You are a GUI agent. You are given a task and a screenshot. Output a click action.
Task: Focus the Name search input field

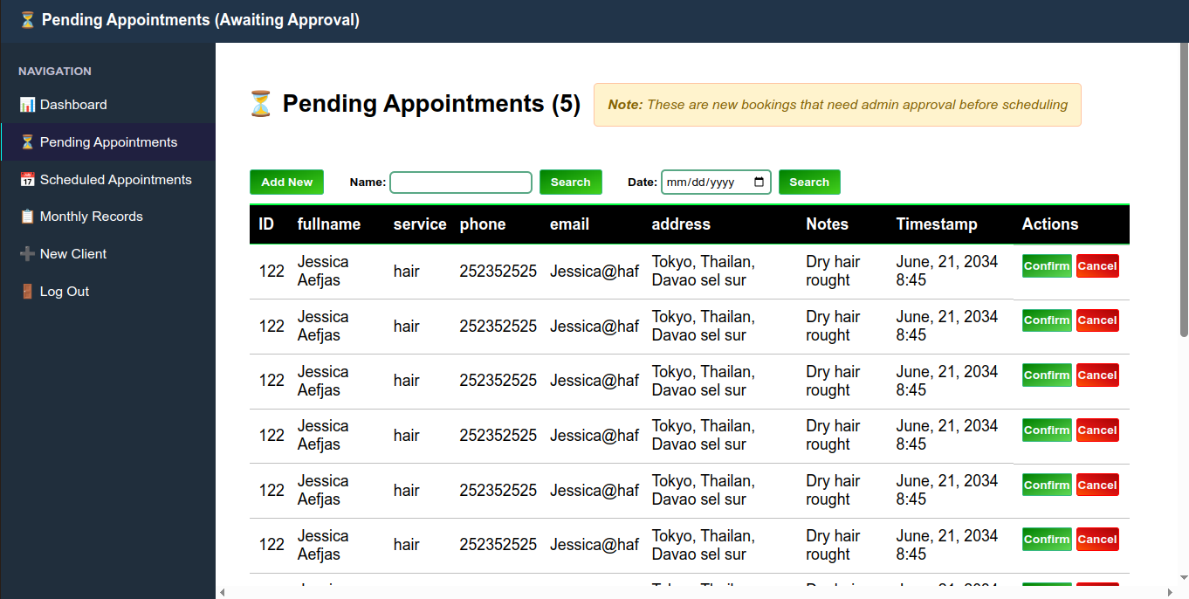pos(460,182)
